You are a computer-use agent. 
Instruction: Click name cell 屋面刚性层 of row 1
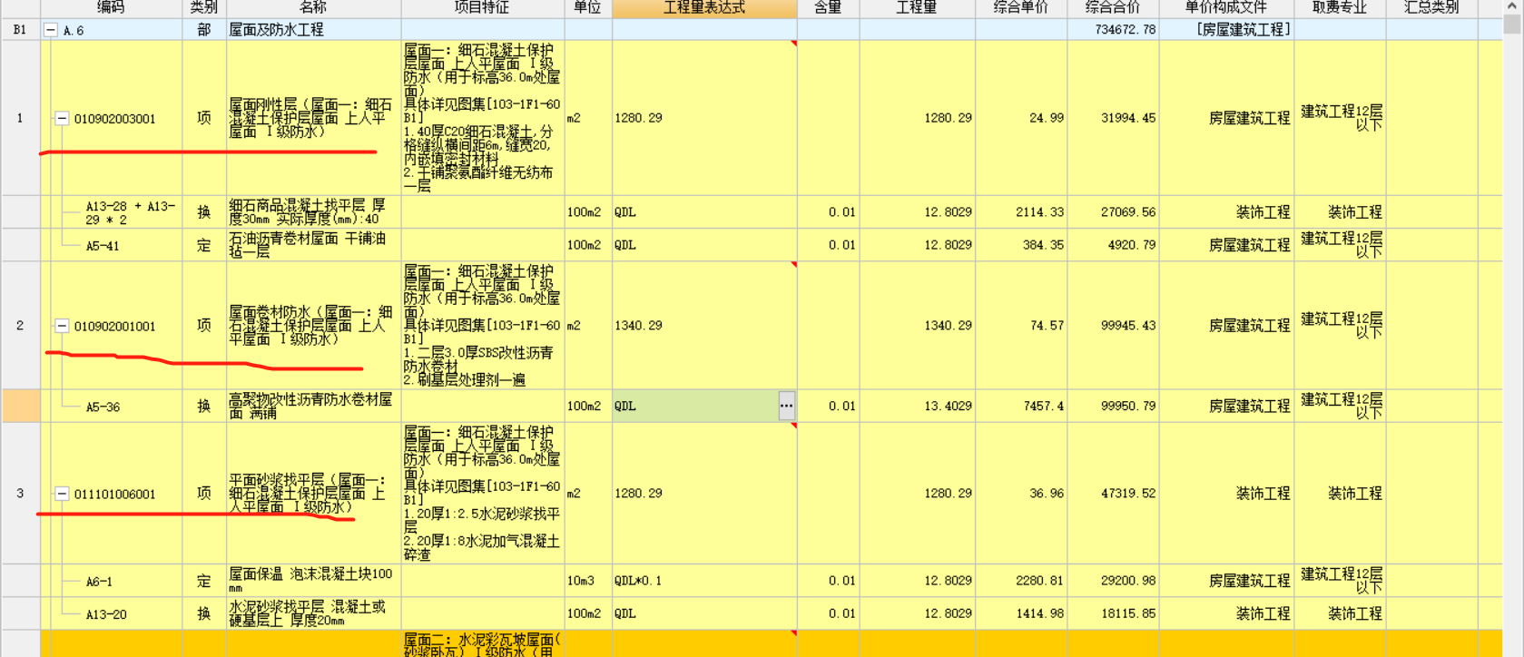pos(313,118)
